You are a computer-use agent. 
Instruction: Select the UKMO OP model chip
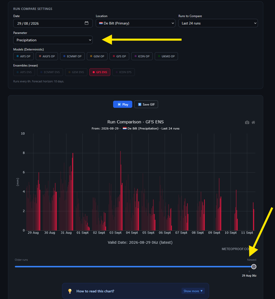(x=166, y=56)
